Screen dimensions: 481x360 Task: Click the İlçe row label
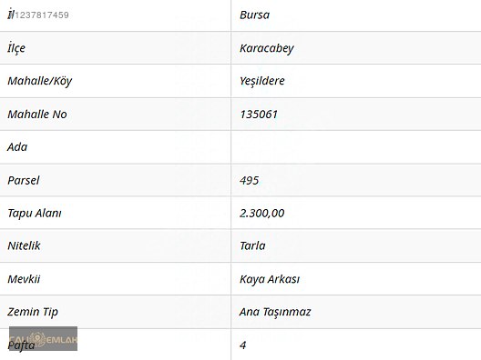pos(16,48)
